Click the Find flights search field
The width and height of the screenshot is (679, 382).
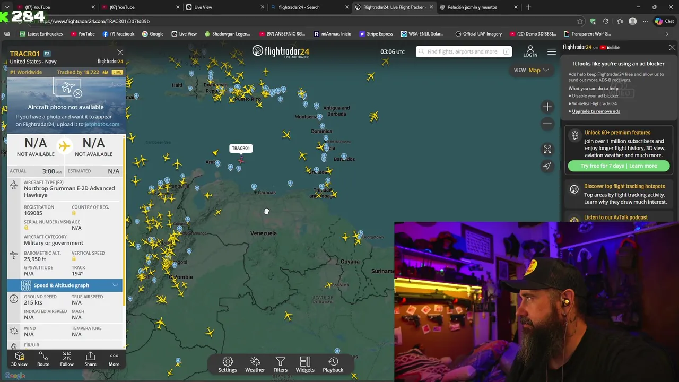[x=464, y=51]
